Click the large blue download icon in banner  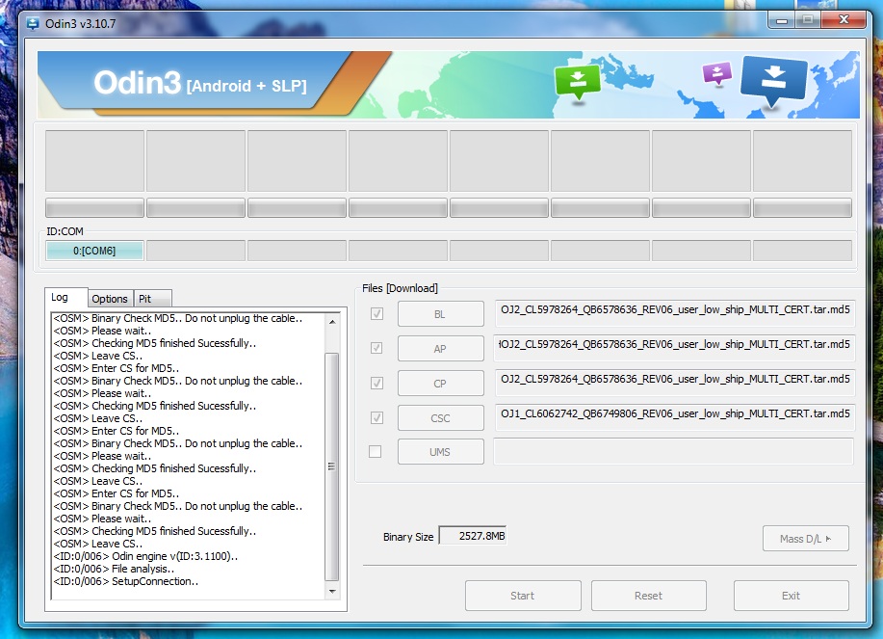click(x=774, y=81)
